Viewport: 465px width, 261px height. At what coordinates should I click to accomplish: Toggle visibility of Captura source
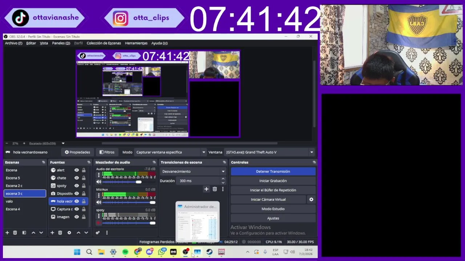pyautogui.click(x=76, y=209)
